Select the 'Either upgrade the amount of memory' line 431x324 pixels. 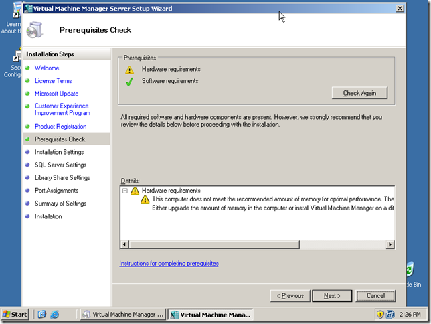tap(273, 208)
